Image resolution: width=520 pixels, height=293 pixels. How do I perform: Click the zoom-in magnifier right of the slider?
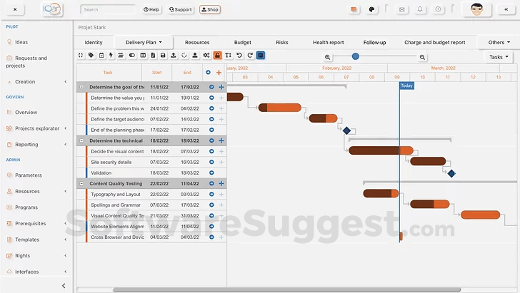[x=423, y=57]
